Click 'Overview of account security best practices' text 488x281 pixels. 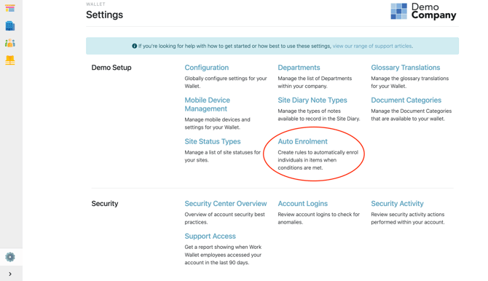click(x=225, y=218)
